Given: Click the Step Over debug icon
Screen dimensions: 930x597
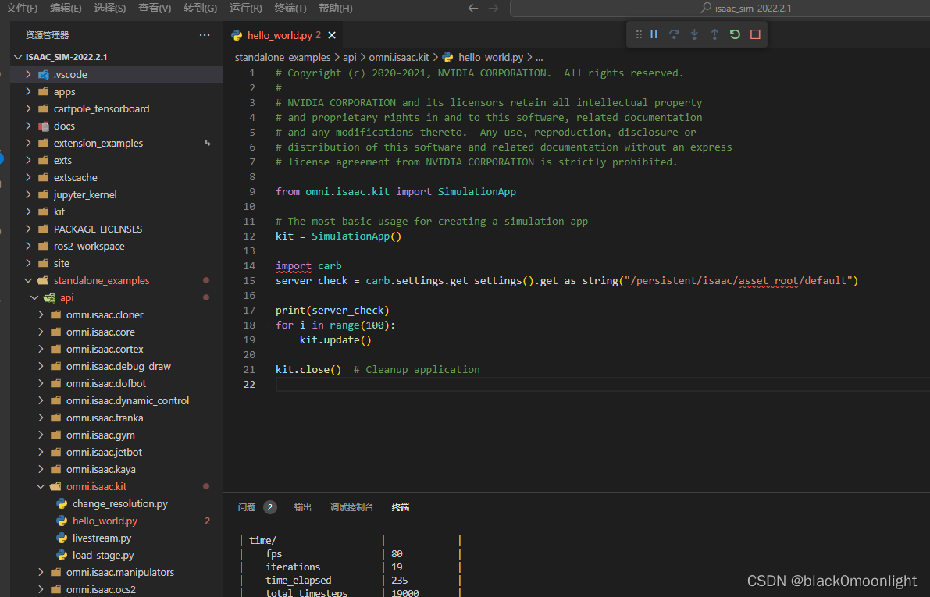Looking at the screenshot, I should point(674,34).
